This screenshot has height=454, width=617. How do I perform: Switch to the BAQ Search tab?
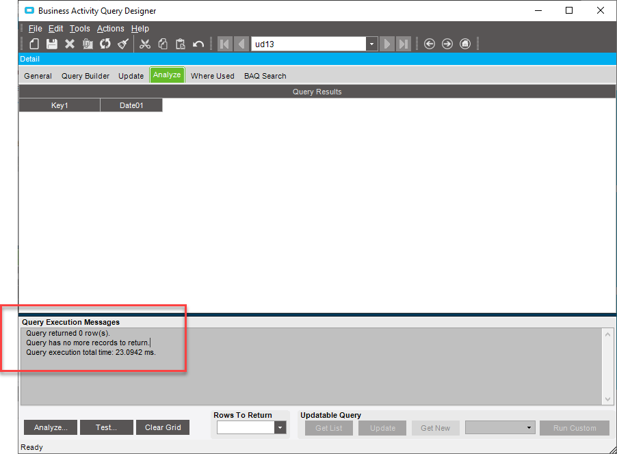[265, 76]
